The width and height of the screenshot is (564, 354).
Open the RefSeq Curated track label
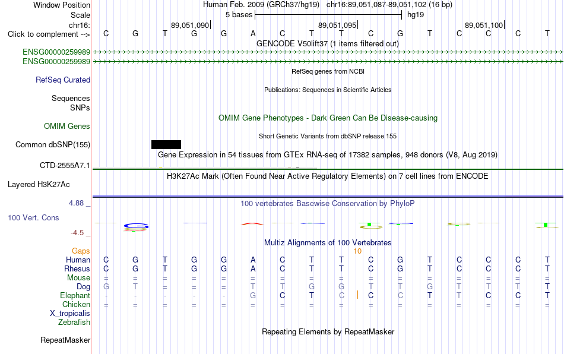pyautogui.click(x=63, y=80)
